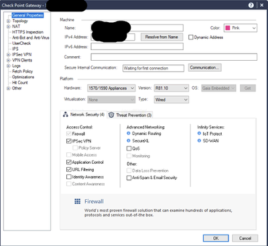
Task: Open the Anti-Bot and Anti-Virus page
Action: [x=31, y=37]
